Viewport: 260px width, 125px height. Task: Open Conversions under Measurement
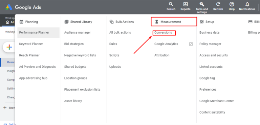click(163, 33)
